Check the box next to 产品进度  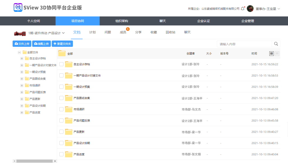coord(61,154)
